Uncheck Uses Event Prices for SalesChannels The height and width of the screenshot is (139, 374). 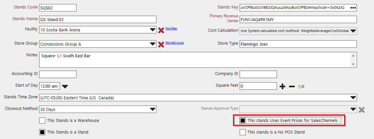click(x=242, y=121)
